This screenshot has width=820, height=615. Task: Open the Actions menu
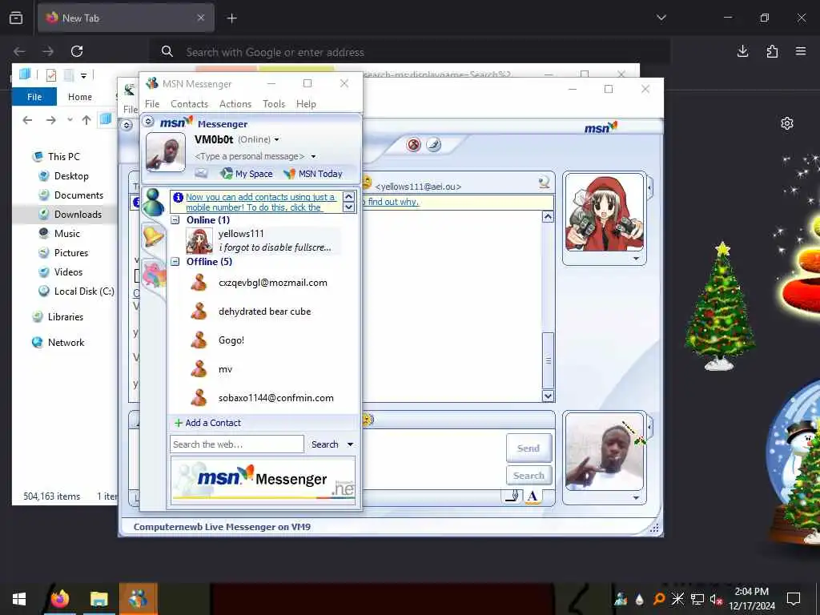pyautogui.click(x=235, y=104)
